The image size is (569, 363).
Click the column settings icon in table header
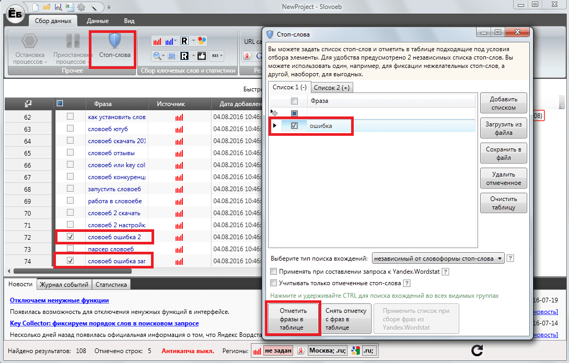(28, 104)
